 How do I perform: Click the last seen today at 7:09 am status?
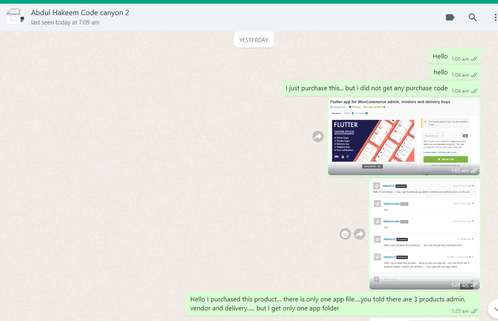tap(65, 22)
